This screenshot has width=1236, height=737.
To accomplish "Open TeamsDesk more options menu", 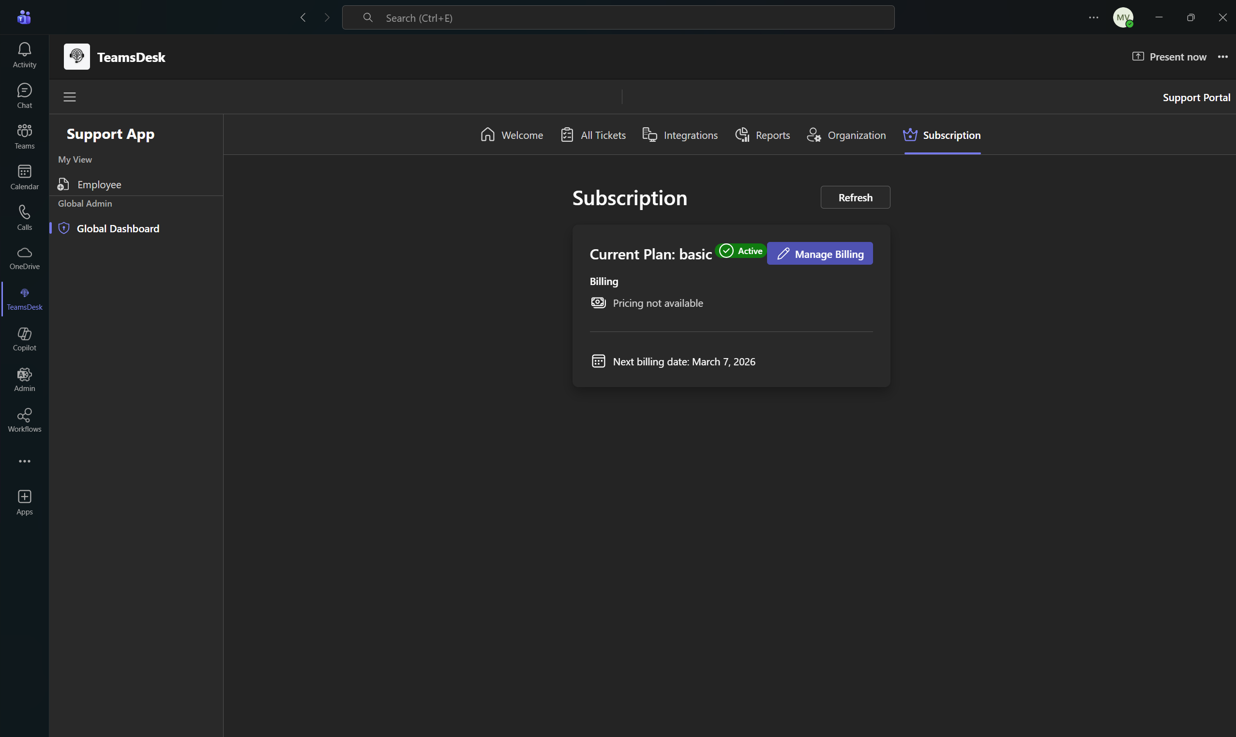I will pyautogui.click(x=1223, y=56).
